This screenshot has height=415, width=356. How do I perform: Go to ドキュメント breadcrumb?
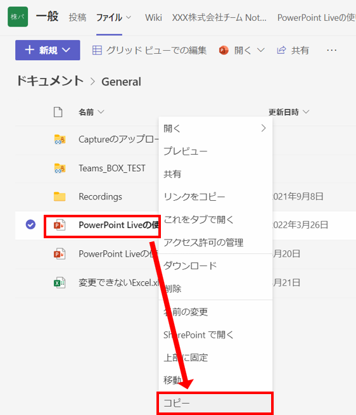50,80
